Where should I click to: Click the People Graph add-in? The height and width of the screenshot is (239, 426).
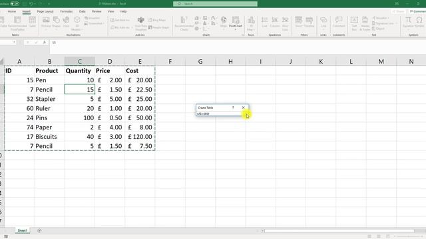(x=158, y=28)
